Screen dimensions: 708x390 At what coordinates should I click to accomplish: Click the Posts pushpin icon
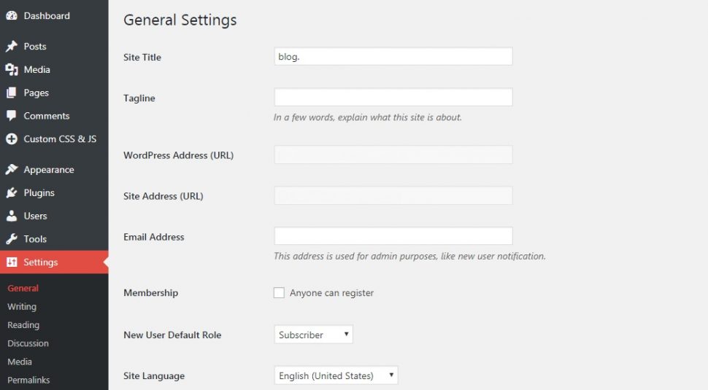[x=11, y=46]
